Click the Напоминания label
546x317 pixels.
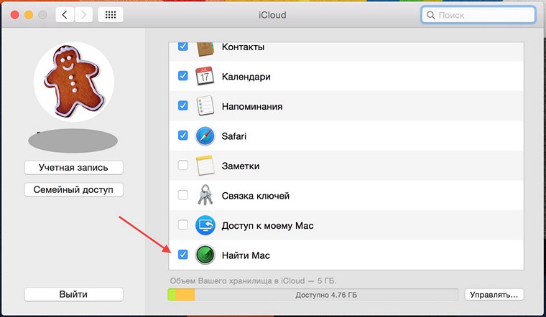[252, 106]
